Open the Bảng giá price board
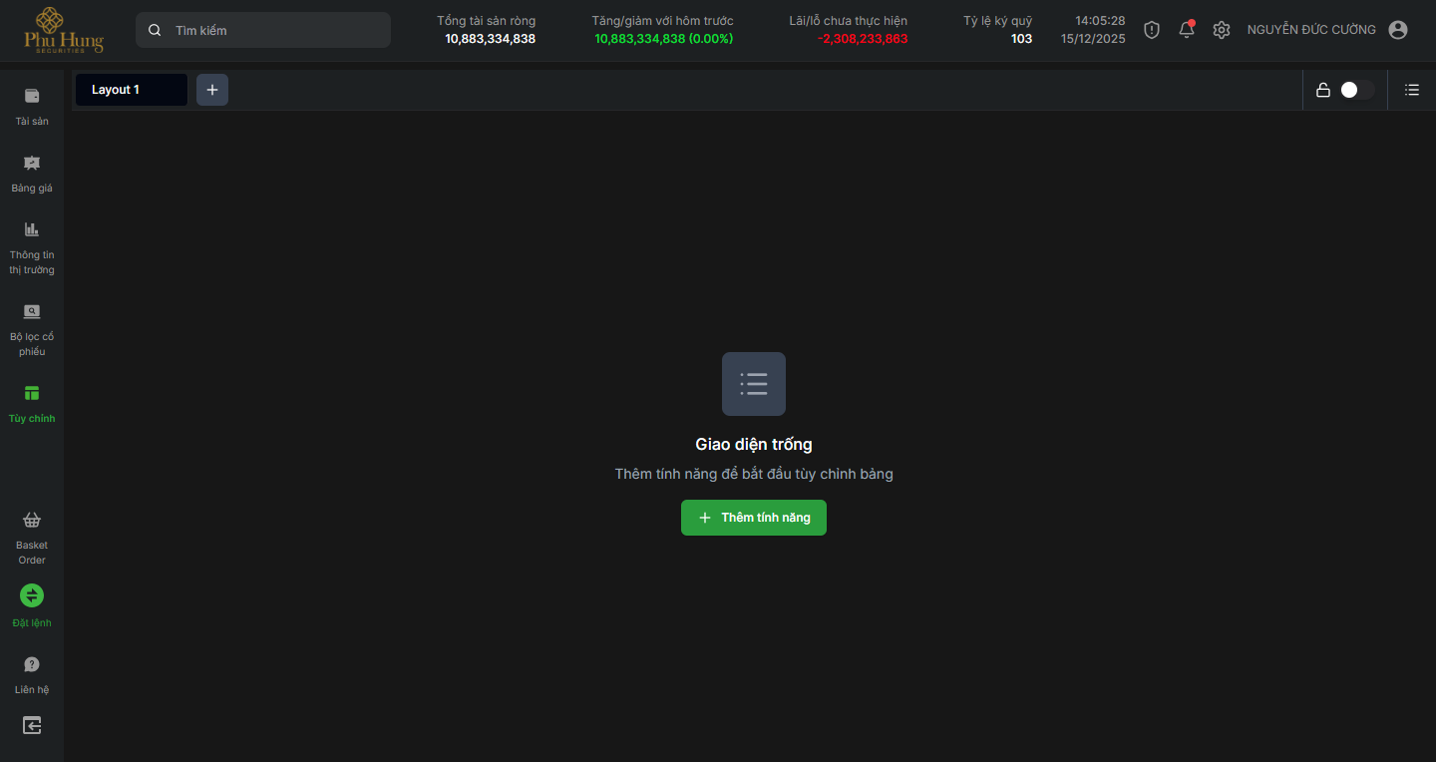The height and width of the screenshot is (762, 1436). pyautogui.click(x=32, y=164)
